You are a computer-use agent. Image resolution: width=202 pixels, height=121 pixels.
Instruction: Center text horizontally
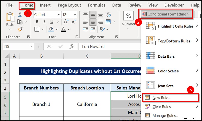[x=93, y=22]
